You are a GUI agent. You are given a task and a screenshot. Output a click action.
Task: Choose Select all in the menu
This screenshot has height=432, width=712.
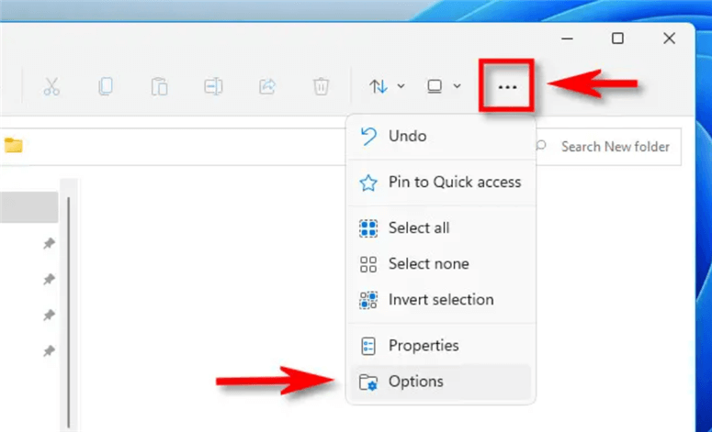coord(440,228)
